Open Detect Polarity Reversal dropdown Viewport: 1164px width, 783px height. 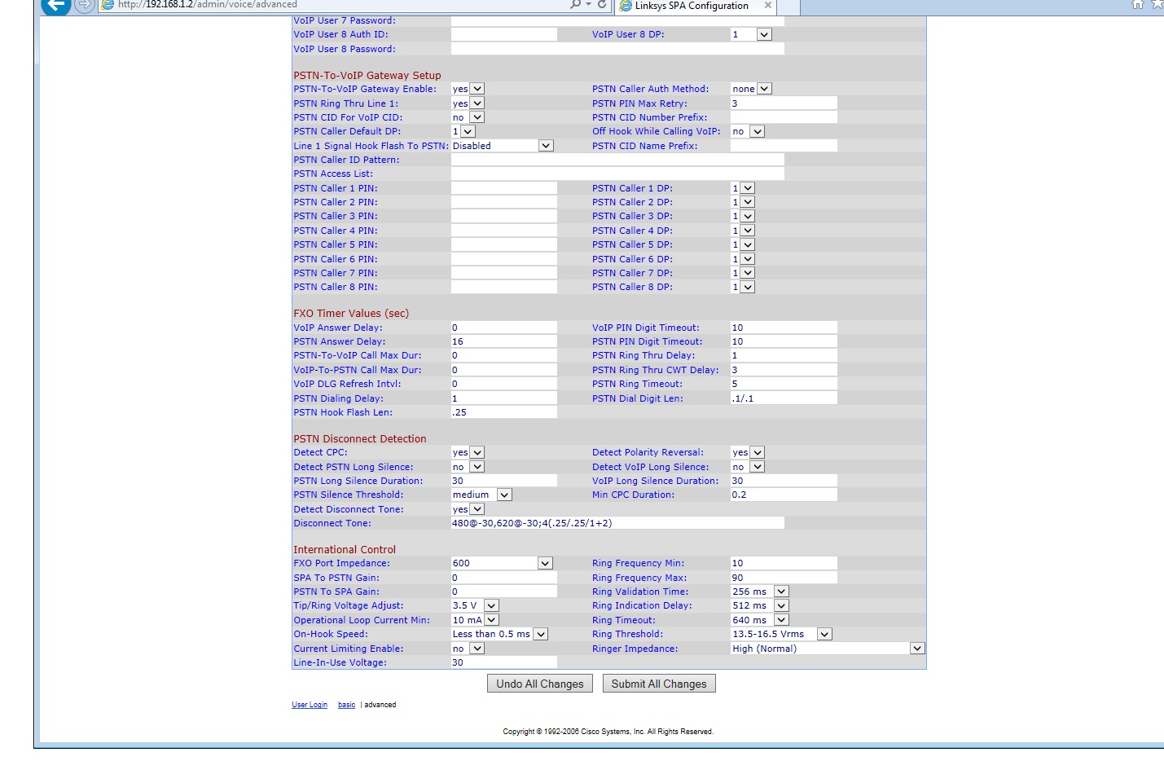(x=748, y=452)
